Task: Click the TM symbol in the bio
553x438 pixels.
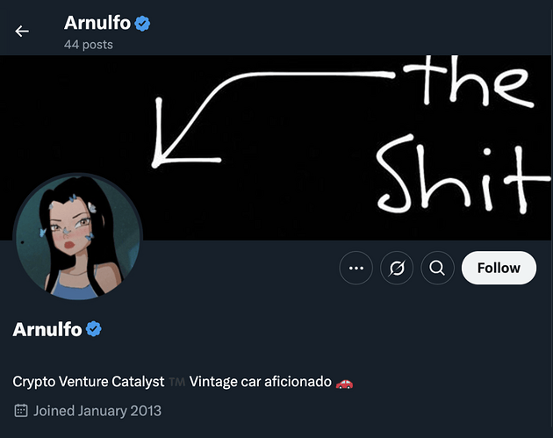Action: click(176, 382)
